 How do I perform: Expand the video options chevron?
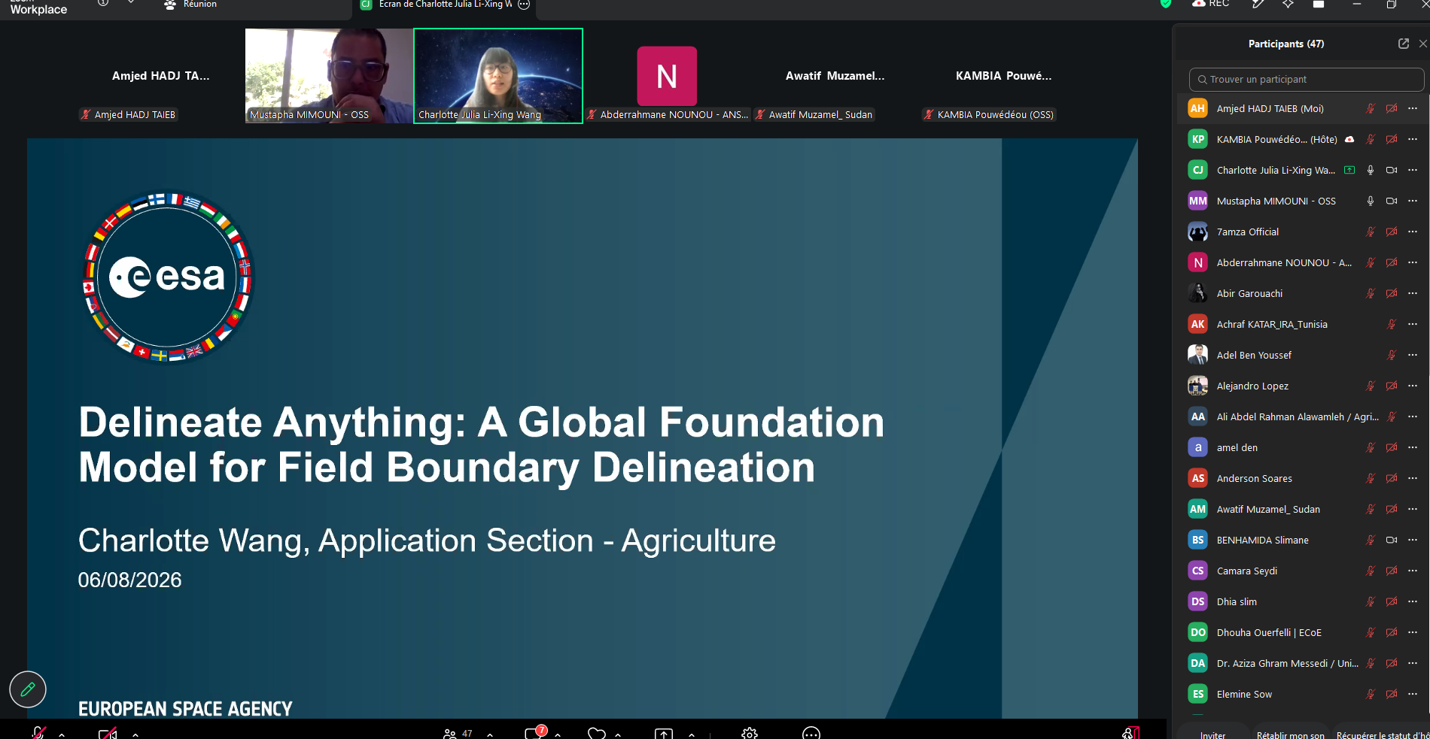click(x=135, y=734)
